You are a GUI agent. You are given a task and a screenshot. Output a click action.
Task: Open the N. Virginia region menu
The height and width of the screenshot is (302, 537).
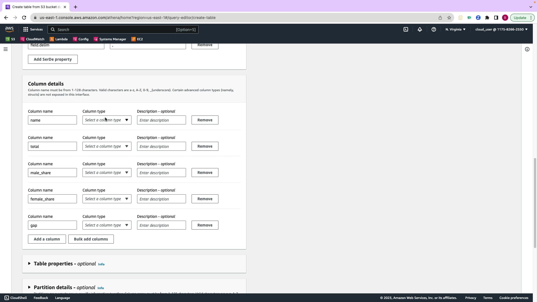(x=455, y=29)
